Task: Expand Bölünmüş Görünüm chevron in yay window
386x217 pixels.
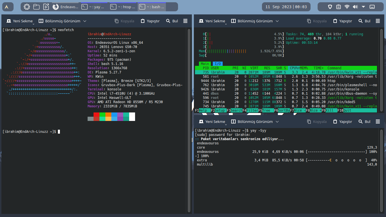Action: tap(277, 121)
